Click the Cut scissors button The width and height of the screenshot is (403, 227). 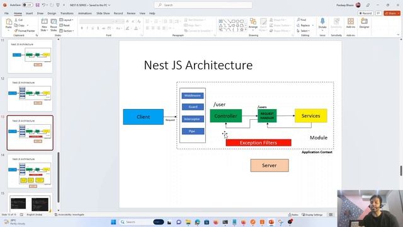[18, 20]
